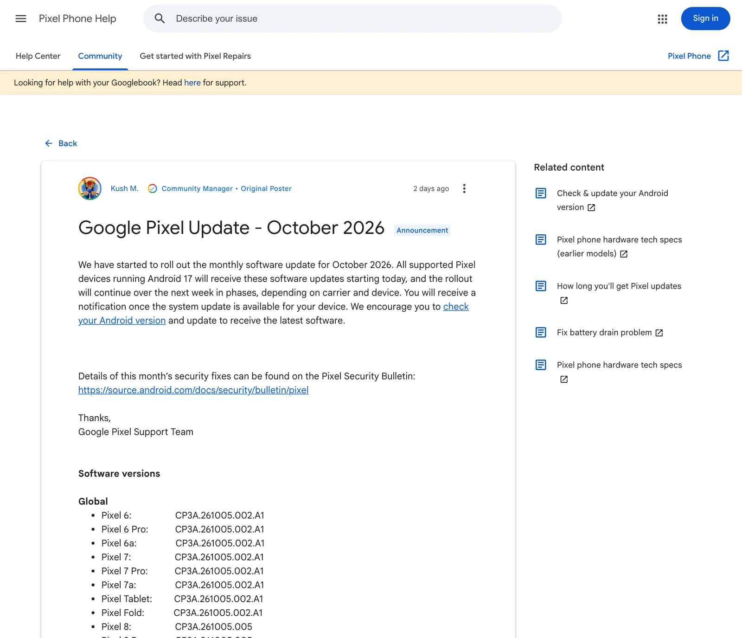This screenshot has width=742, height=638.
Task: Click Kush M. profile avatar
Action: click(90, 188)
